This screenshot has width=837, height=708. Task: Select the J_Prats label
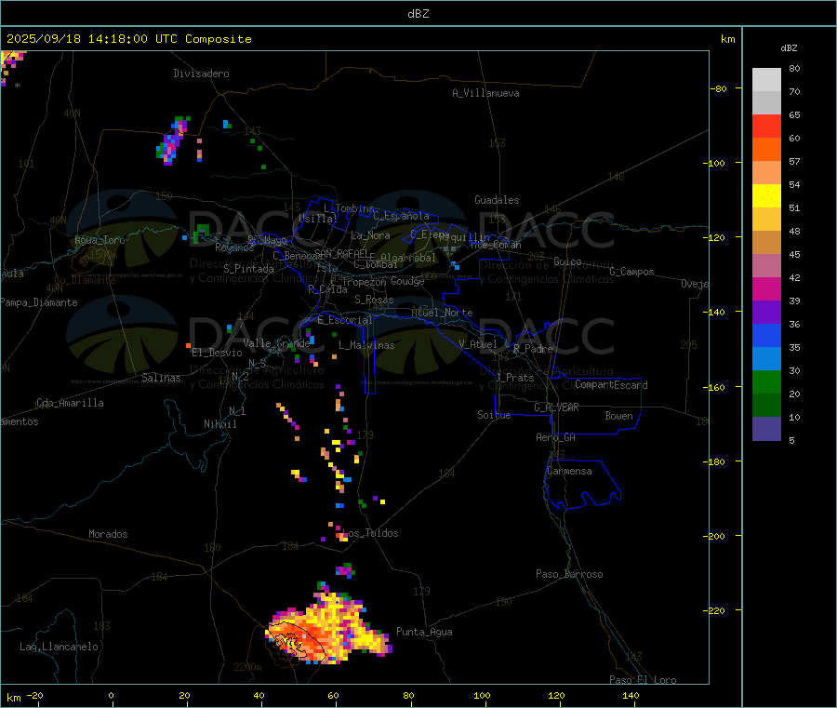(x=515, y=377)
